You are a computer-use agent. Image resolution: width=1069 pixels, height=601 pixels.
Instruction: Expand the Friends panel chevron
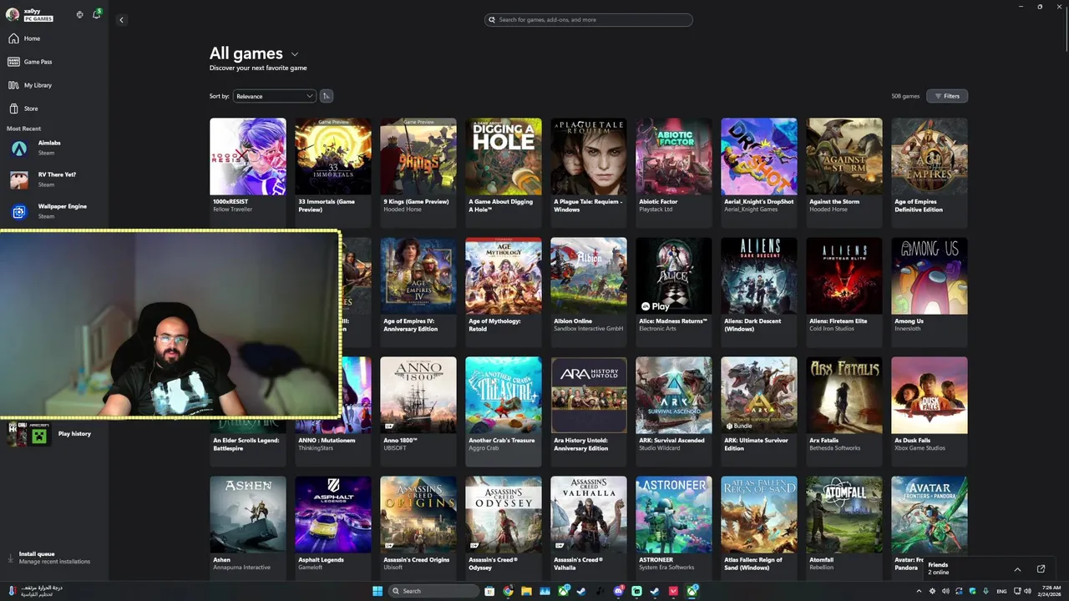coord(1017,569)
